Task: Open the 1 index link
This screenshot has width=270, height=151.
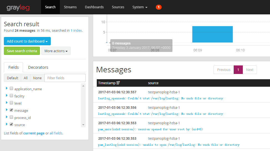Action: click(76, 31)
